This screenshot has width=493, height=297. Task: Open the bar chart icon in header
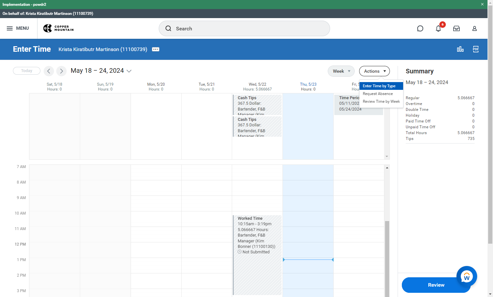tap(460, 49)
